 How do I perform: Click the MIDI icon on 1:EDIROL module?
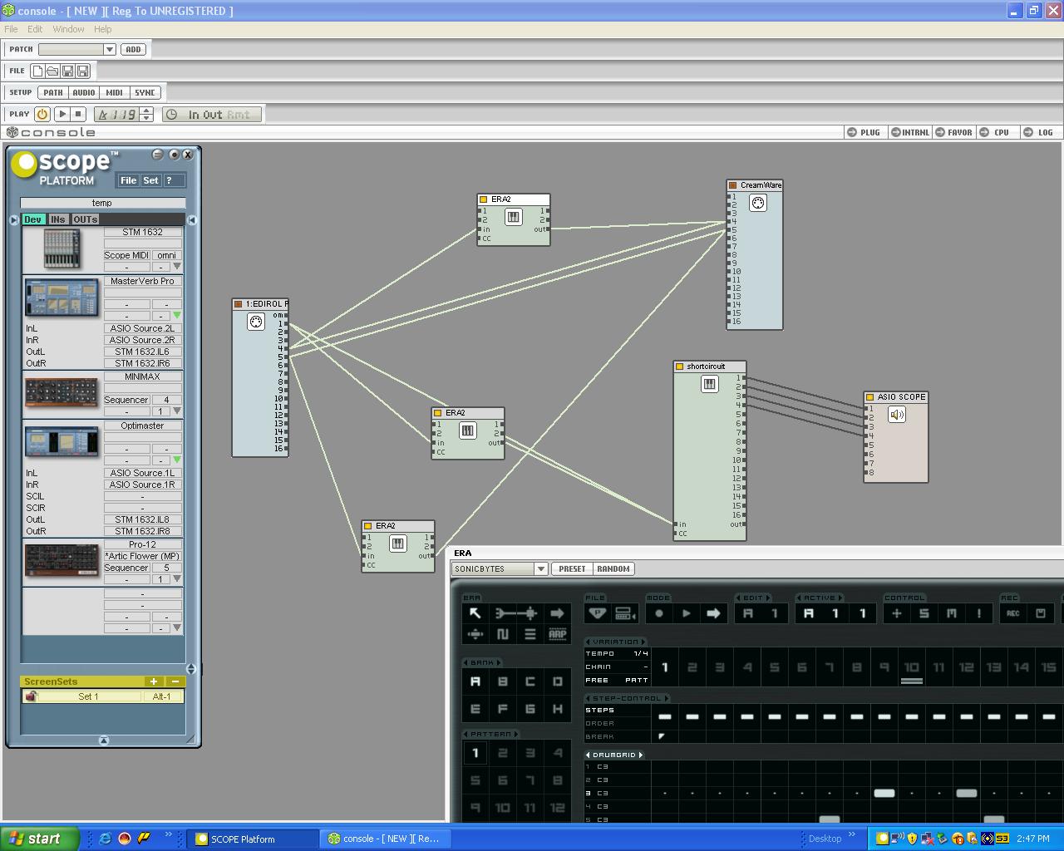256,322
